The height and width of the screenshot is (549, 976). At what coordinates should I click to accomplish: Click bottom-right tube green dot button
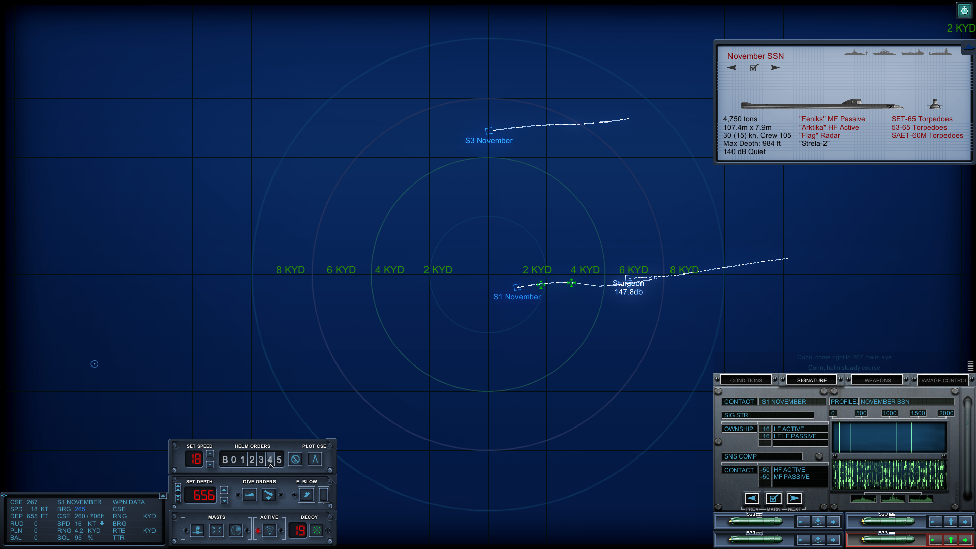pos(936,540)
